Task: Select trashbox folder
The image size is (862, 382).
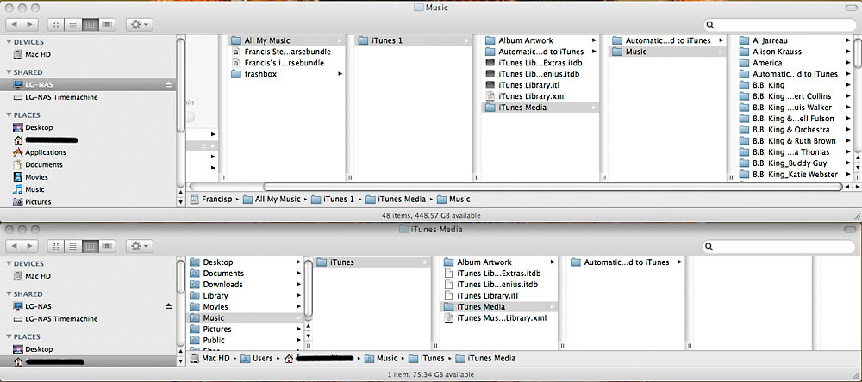Action: point(286,74)
